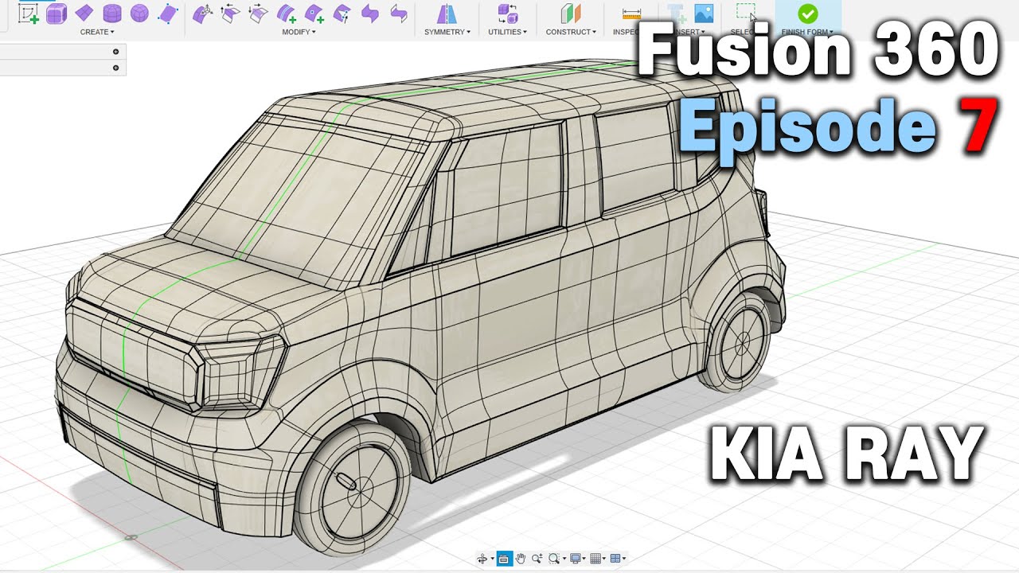The image size is (1019, 573).
Task: Open the CONSTRUCT dropdown menu
Action: click(571, 32)
